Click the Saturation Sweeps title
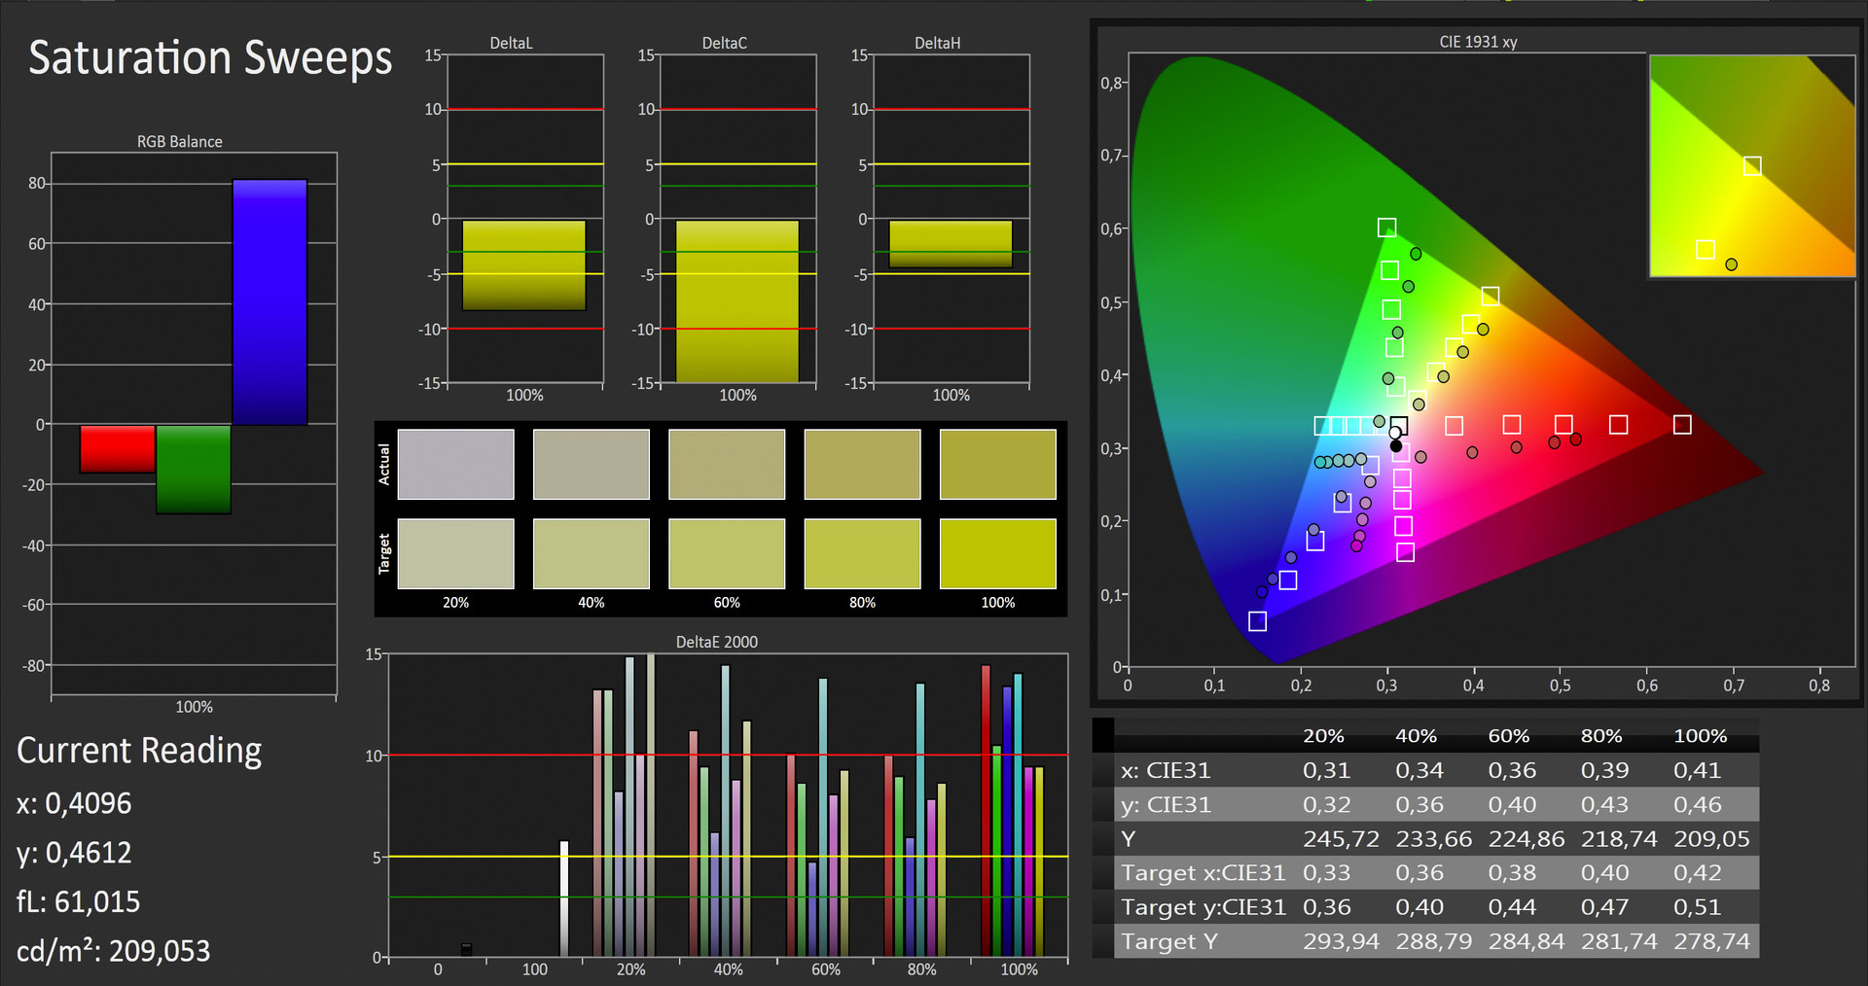This screenshot has height=986, width=1868. 210,58
